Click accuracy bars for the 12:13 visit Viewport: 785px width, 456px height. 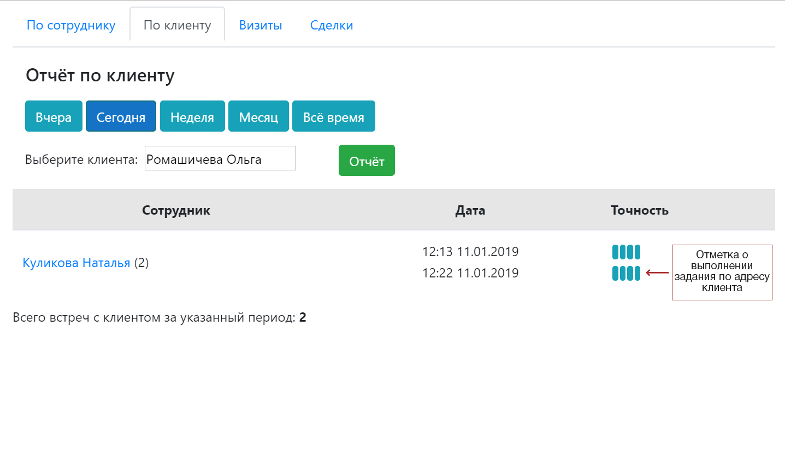[x=626, y=252]
